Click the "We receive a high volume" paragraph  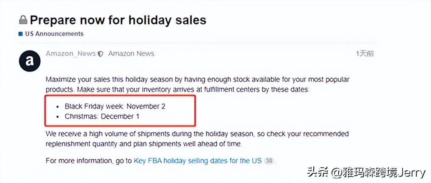click(x=197, y=134)
